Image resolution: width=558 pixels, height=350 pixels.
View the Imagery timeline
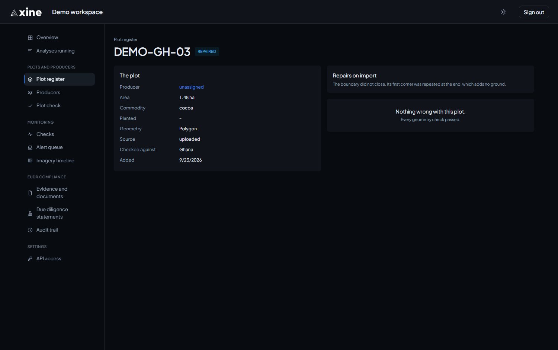tap(60, 161)
